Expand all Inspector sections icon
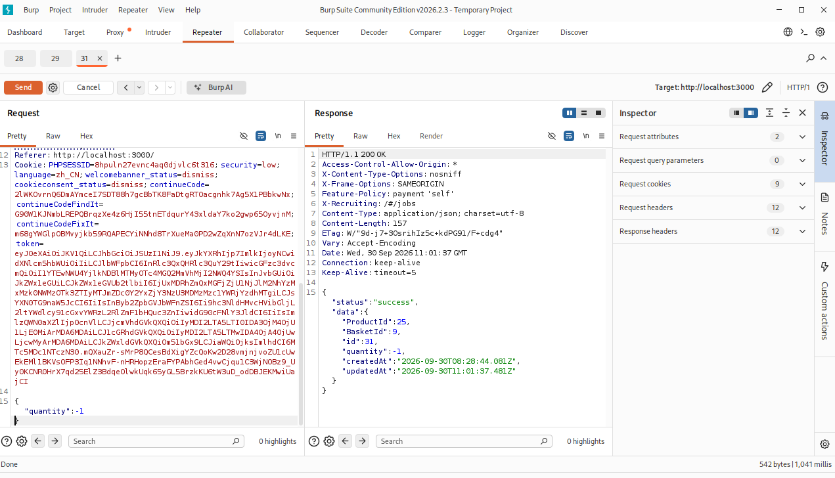This screenshot has width=835, height=478. click(x=769, y=113)
